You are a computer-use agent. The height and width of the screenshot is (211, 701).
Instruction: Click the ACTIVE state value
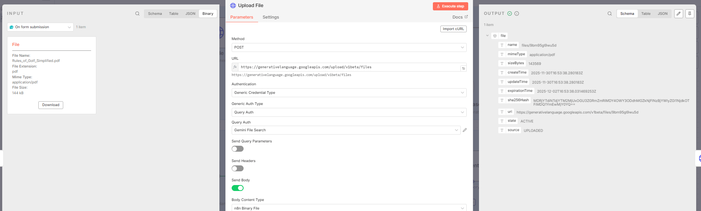[x=527, y=121]
